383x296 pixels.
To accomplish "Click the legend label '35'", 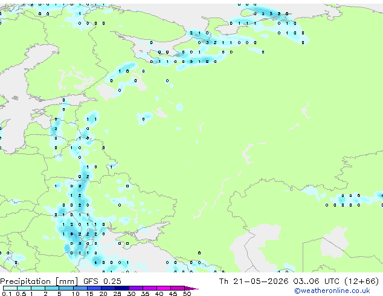I will [x=145, y=294].
